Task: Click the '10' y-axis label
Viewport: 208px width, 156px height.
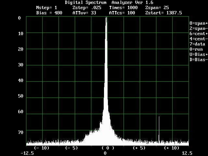Action: (21, 33)
